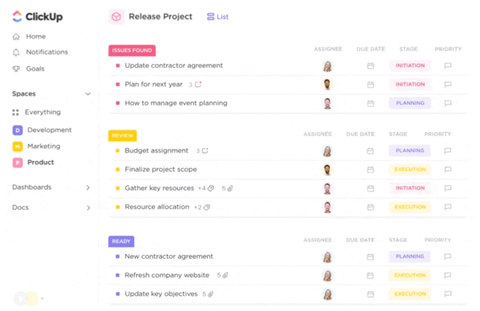Set due date for Budget assignment
The height and width of the screenshot is (311, 480).
[x=371, y=151]
